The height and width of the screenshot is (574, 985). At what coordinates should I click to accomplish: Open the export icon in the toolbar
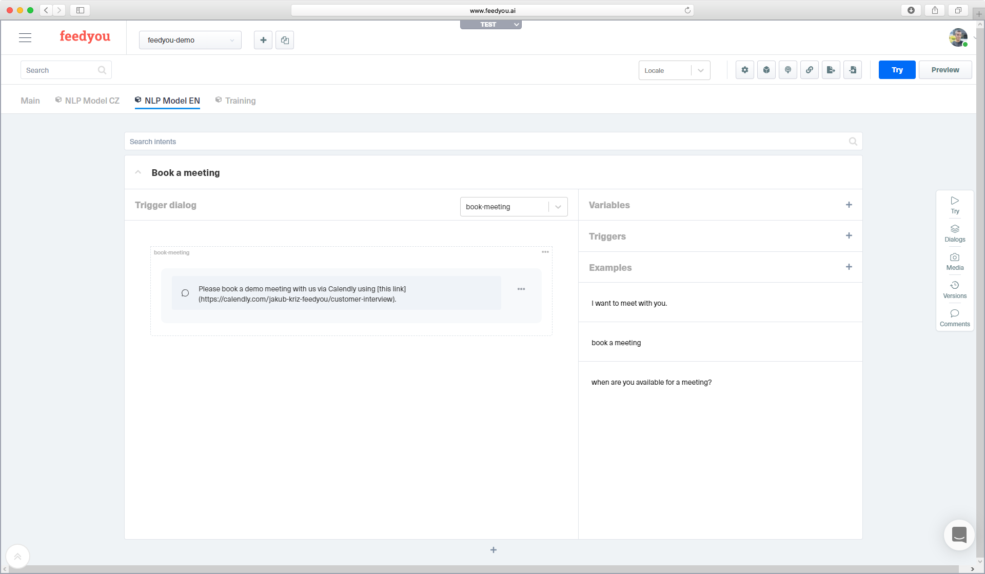click(x=831, y=70)
